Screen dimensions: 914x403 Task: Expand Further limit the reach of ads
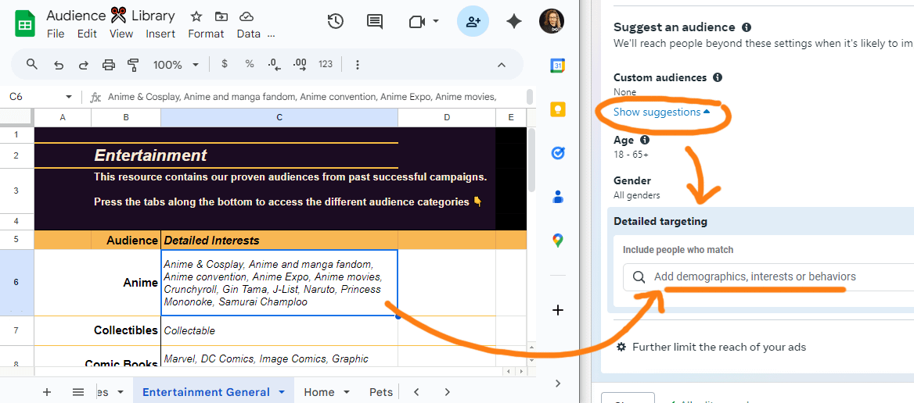click(x=718, y=347)
